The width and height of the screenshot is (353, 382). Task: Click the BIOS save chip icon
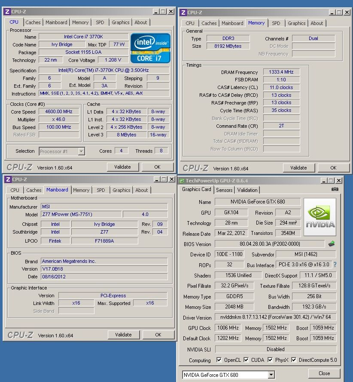331,244
